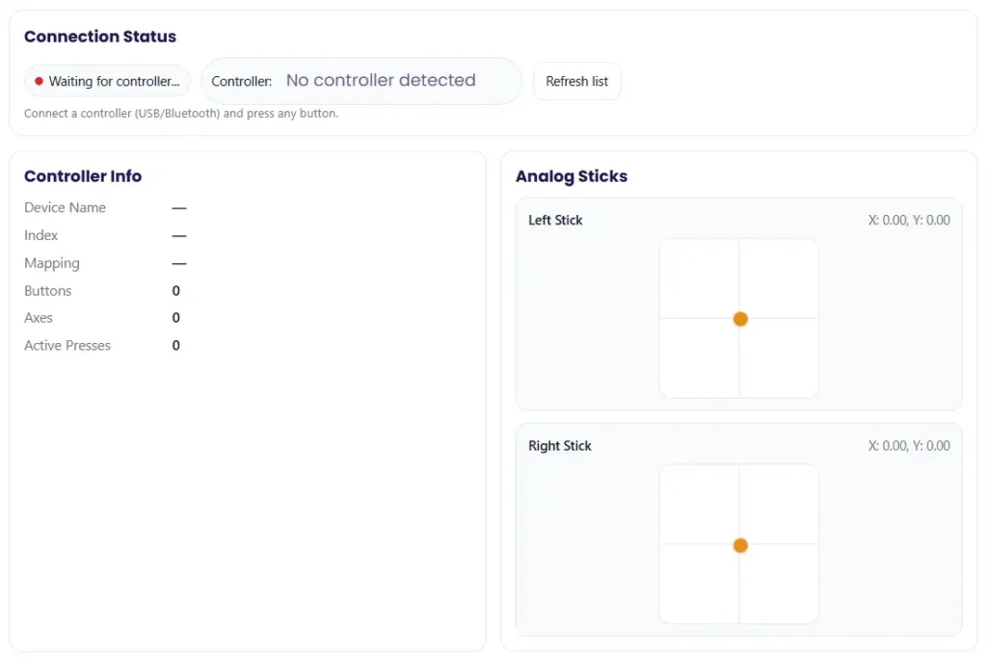Open the 'No controller detected' dropdown
This screenshot has width=987, height=660.
coord(381,81)
